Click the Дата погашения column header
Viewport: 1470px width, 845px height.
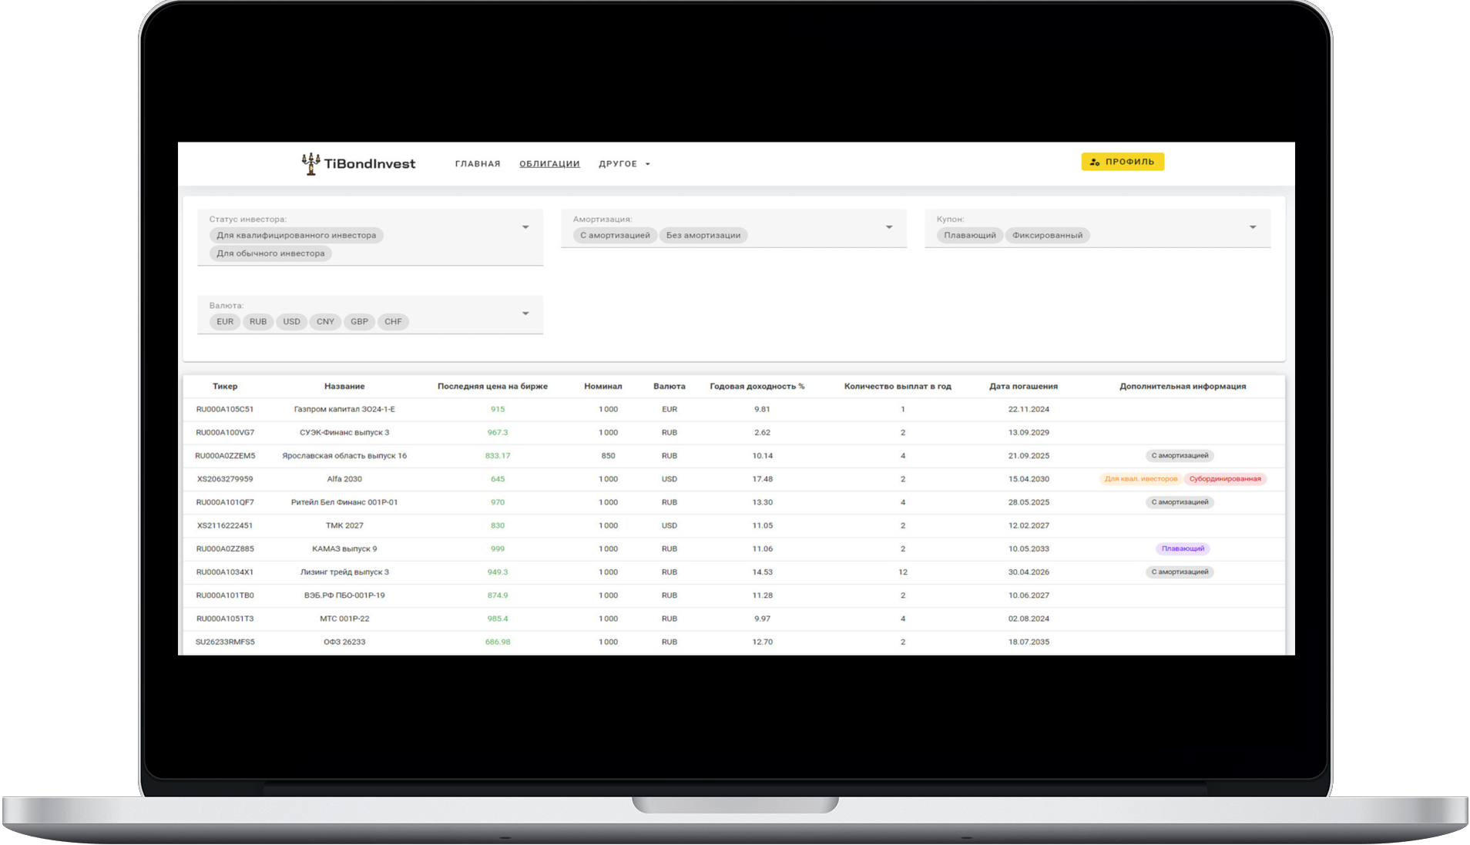(x=1024, y=387)
